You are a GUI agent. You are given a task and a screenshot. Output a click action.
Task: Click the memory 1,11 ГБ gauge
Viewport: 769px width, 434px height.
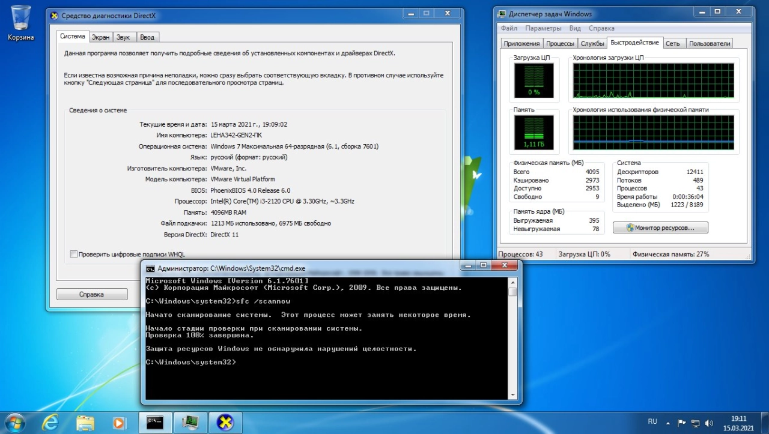click(533, 131)
